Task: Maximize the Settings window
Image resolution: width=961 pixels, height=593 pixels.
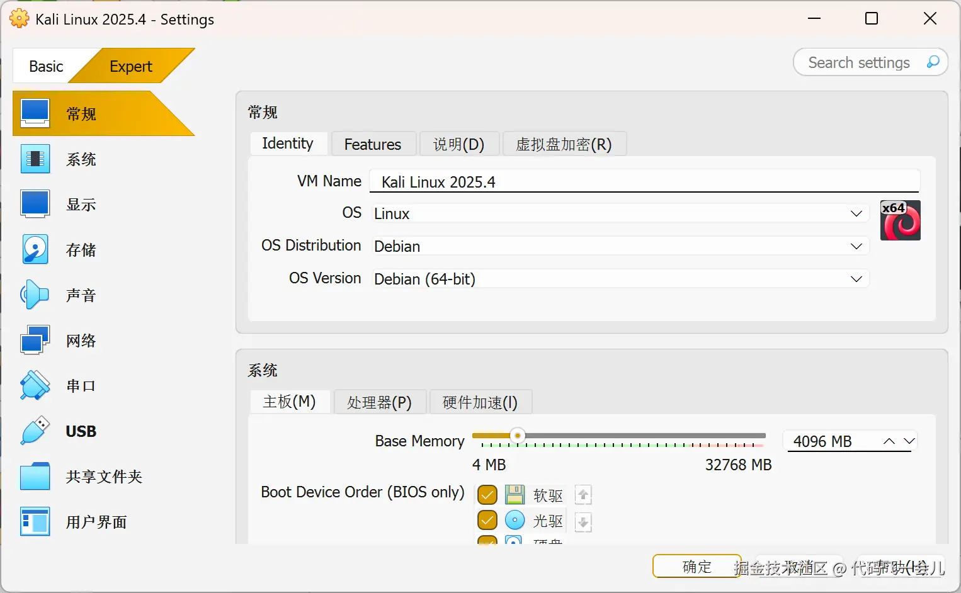Action: 872,19
